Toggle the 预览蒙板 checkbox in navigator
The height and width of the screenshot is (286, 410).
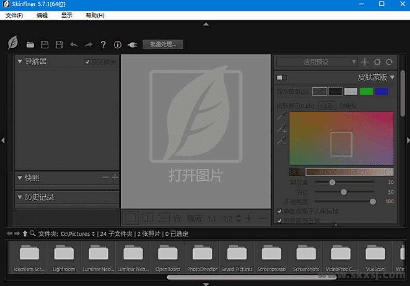(x=88, y=62)
